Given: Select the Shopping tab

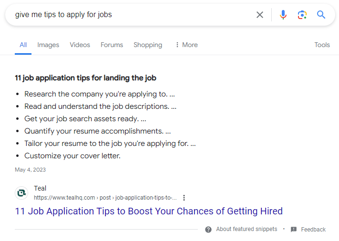Looking at the screenshot, I should tap(148, 45).
